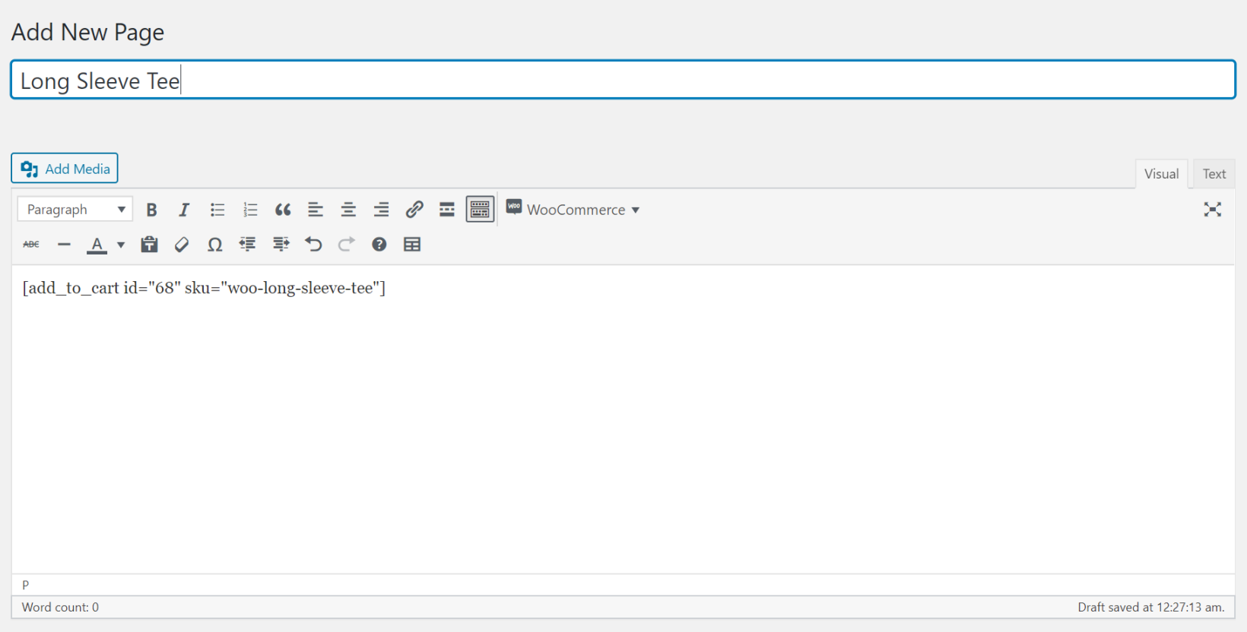Insert or edit a link
Image resolution: width=1247 pixels, height=632 pixels.
coord(414,210)
